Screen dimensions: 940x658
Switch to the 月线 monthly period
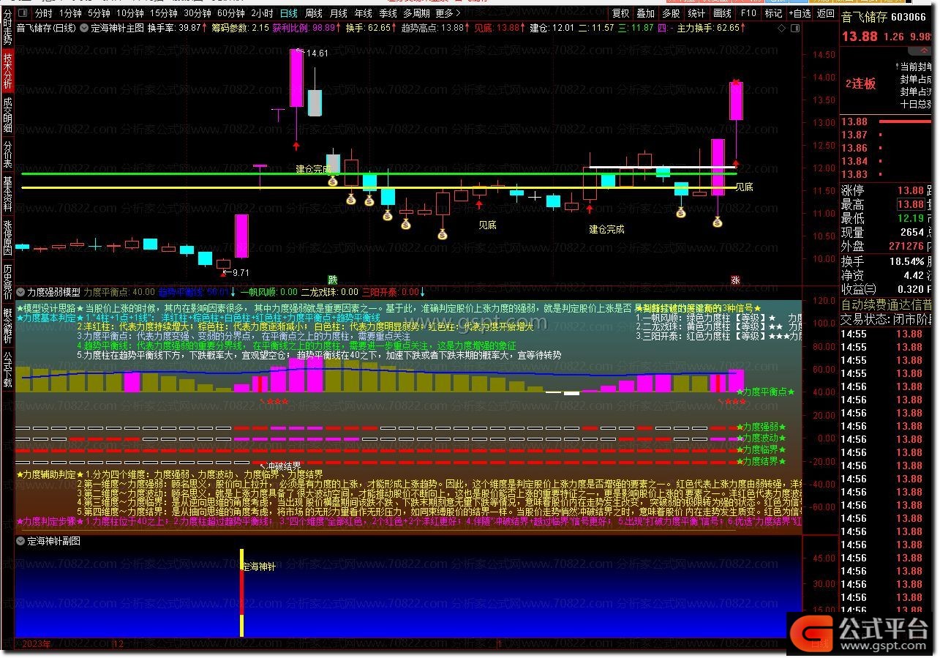tap(339, 13)
